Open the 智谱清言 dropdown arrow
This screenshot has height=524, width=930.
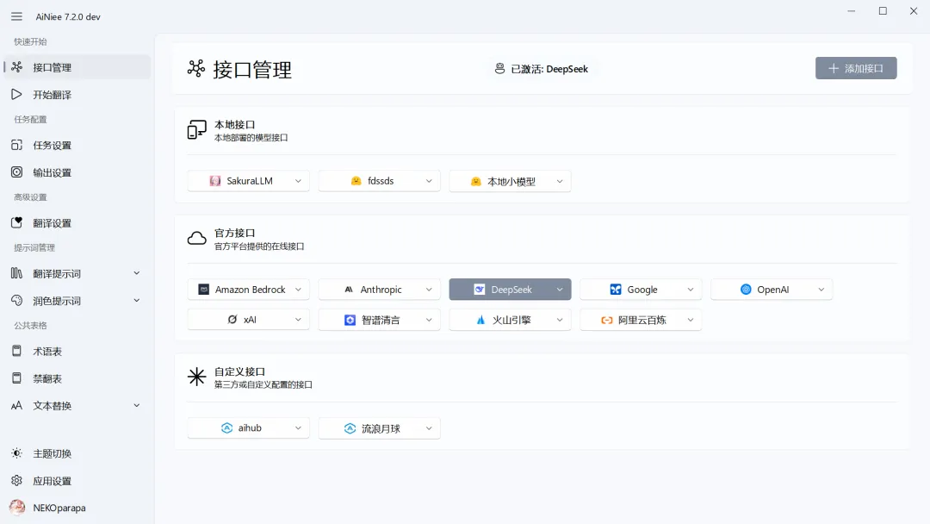tap(429, 320)
